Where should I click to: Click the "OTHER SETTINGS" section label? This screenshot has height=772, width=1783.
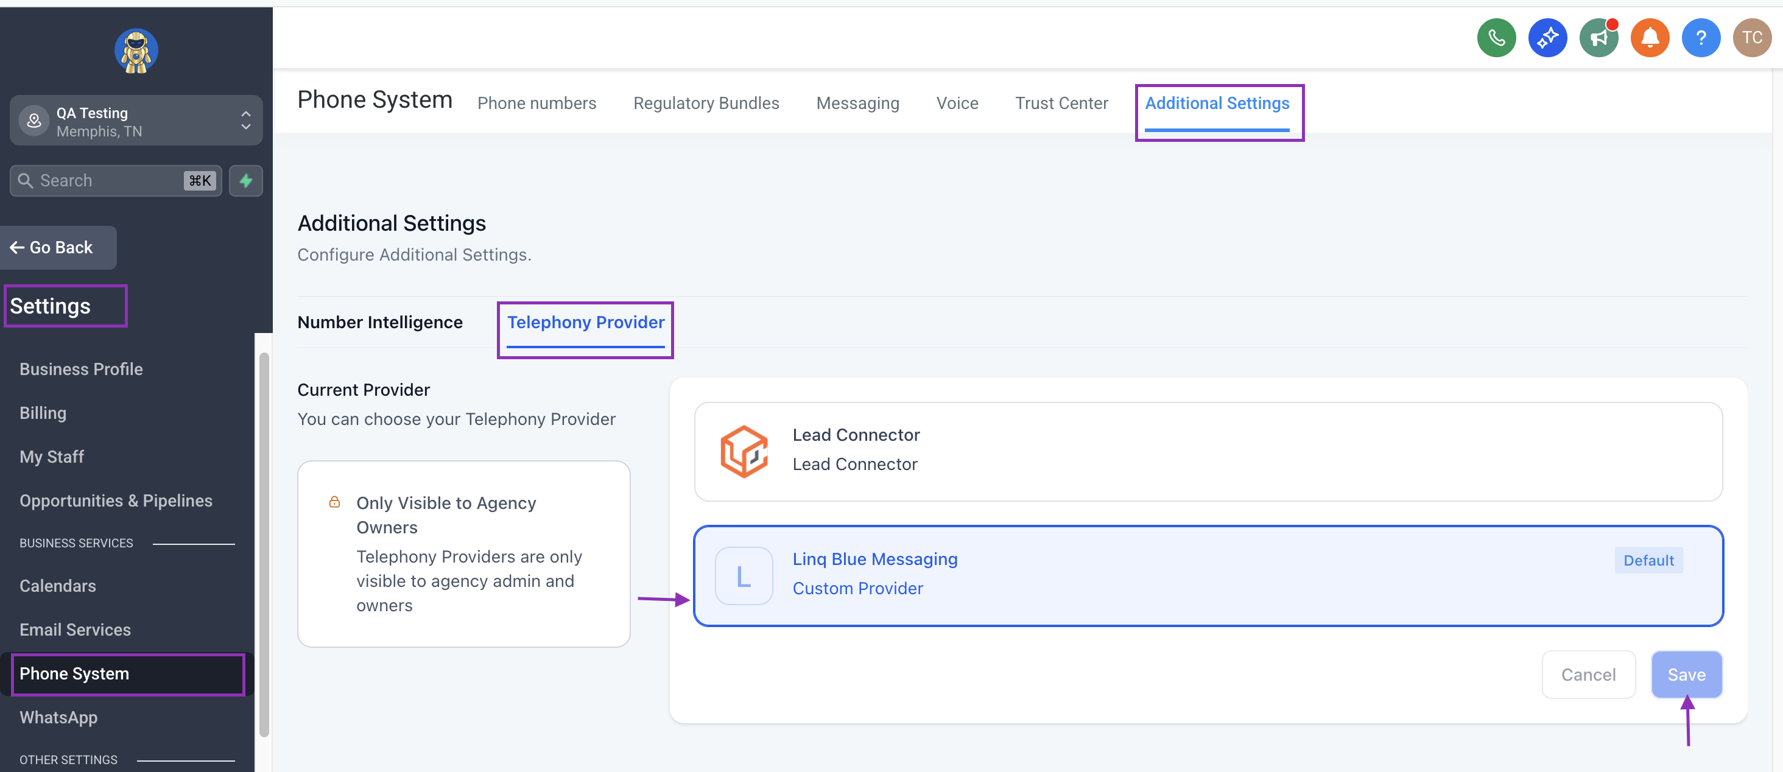coord(69,760)
